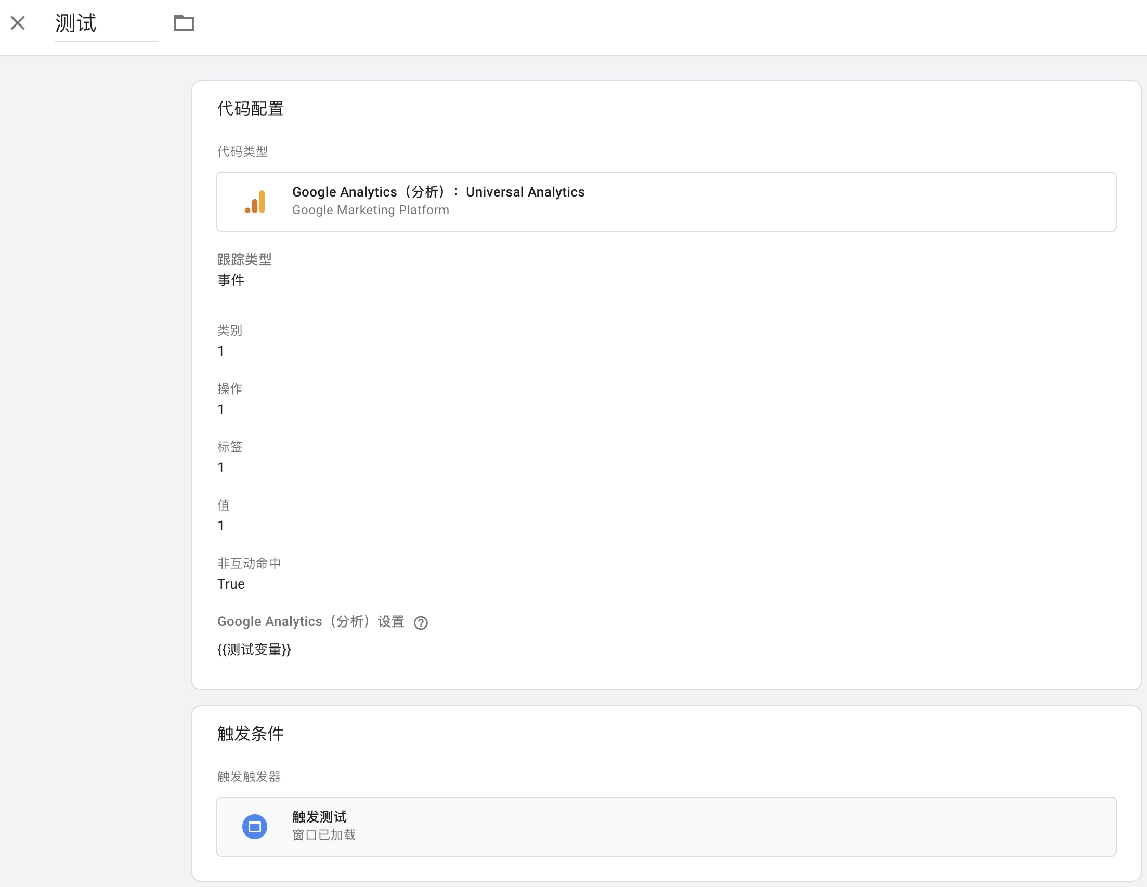Click the 触发触发器 label
1147x887 pixels.
click(249, 777)
